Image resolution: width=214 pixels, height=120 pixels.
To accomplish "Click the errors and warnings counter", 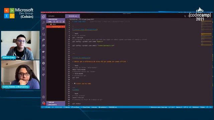I will coord(59,107).
